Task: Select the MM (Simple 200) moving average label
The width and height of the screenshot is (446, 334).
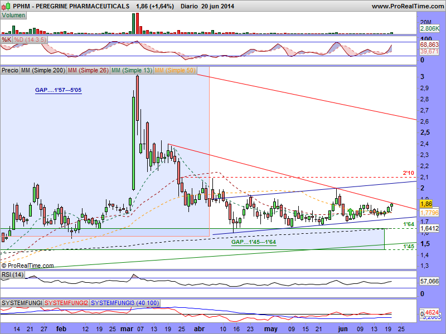Action: pos(43,70)
